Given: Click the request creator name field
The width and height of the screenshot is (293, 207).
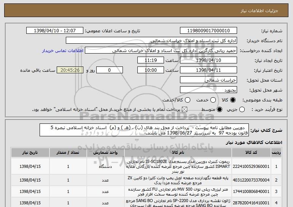Looking at the screenshot, I should pos(161,51).
